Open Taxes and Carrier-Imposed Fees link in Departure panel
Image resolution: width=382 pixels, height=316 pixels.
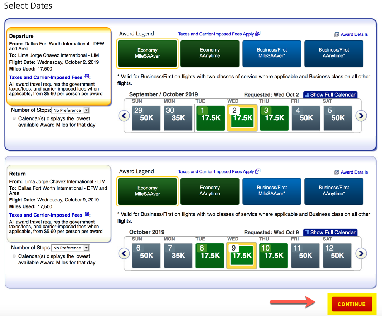pyautogui.click(x=46, y=77)
